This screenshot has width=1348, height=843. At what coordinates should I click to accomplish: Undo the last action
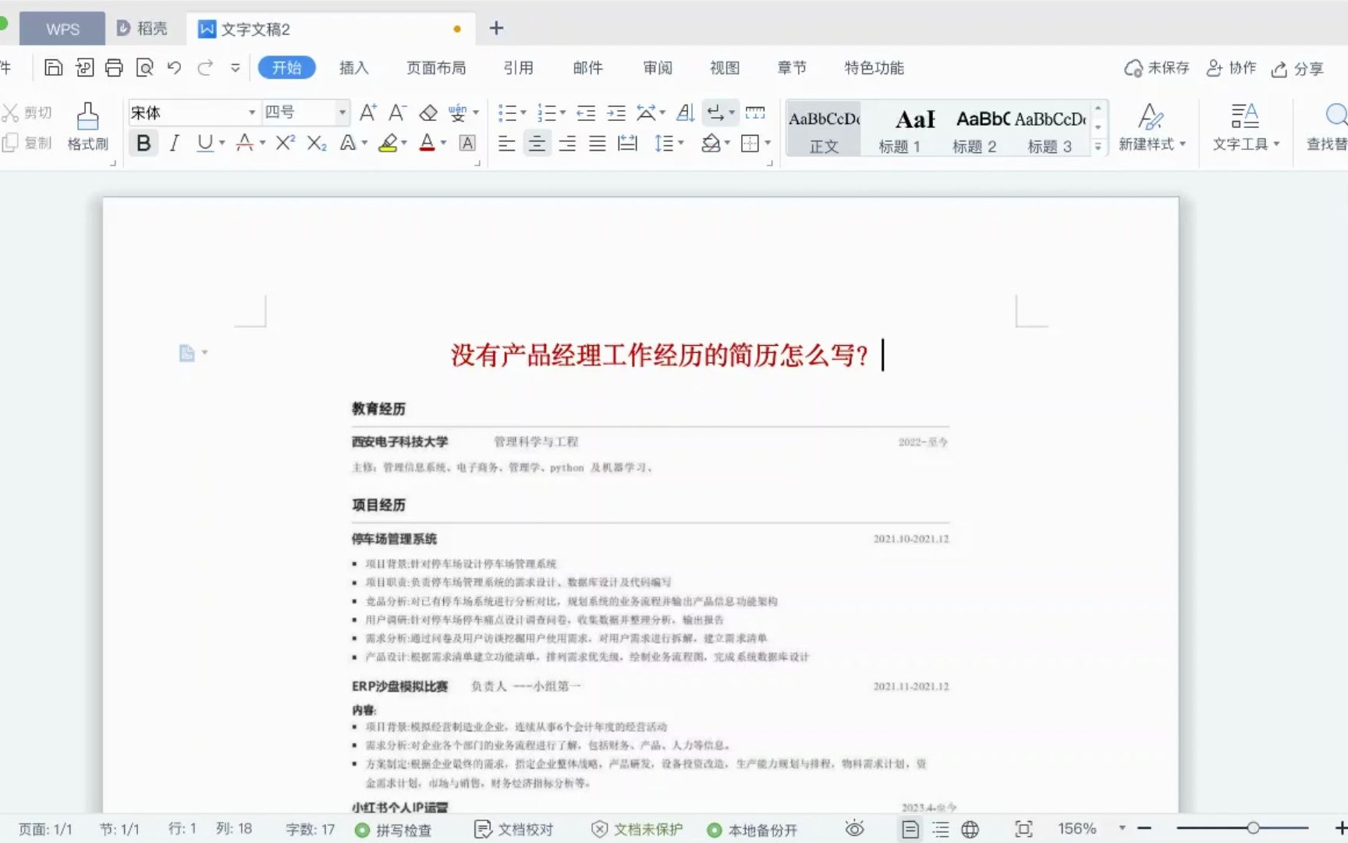[x=175, y=68]
